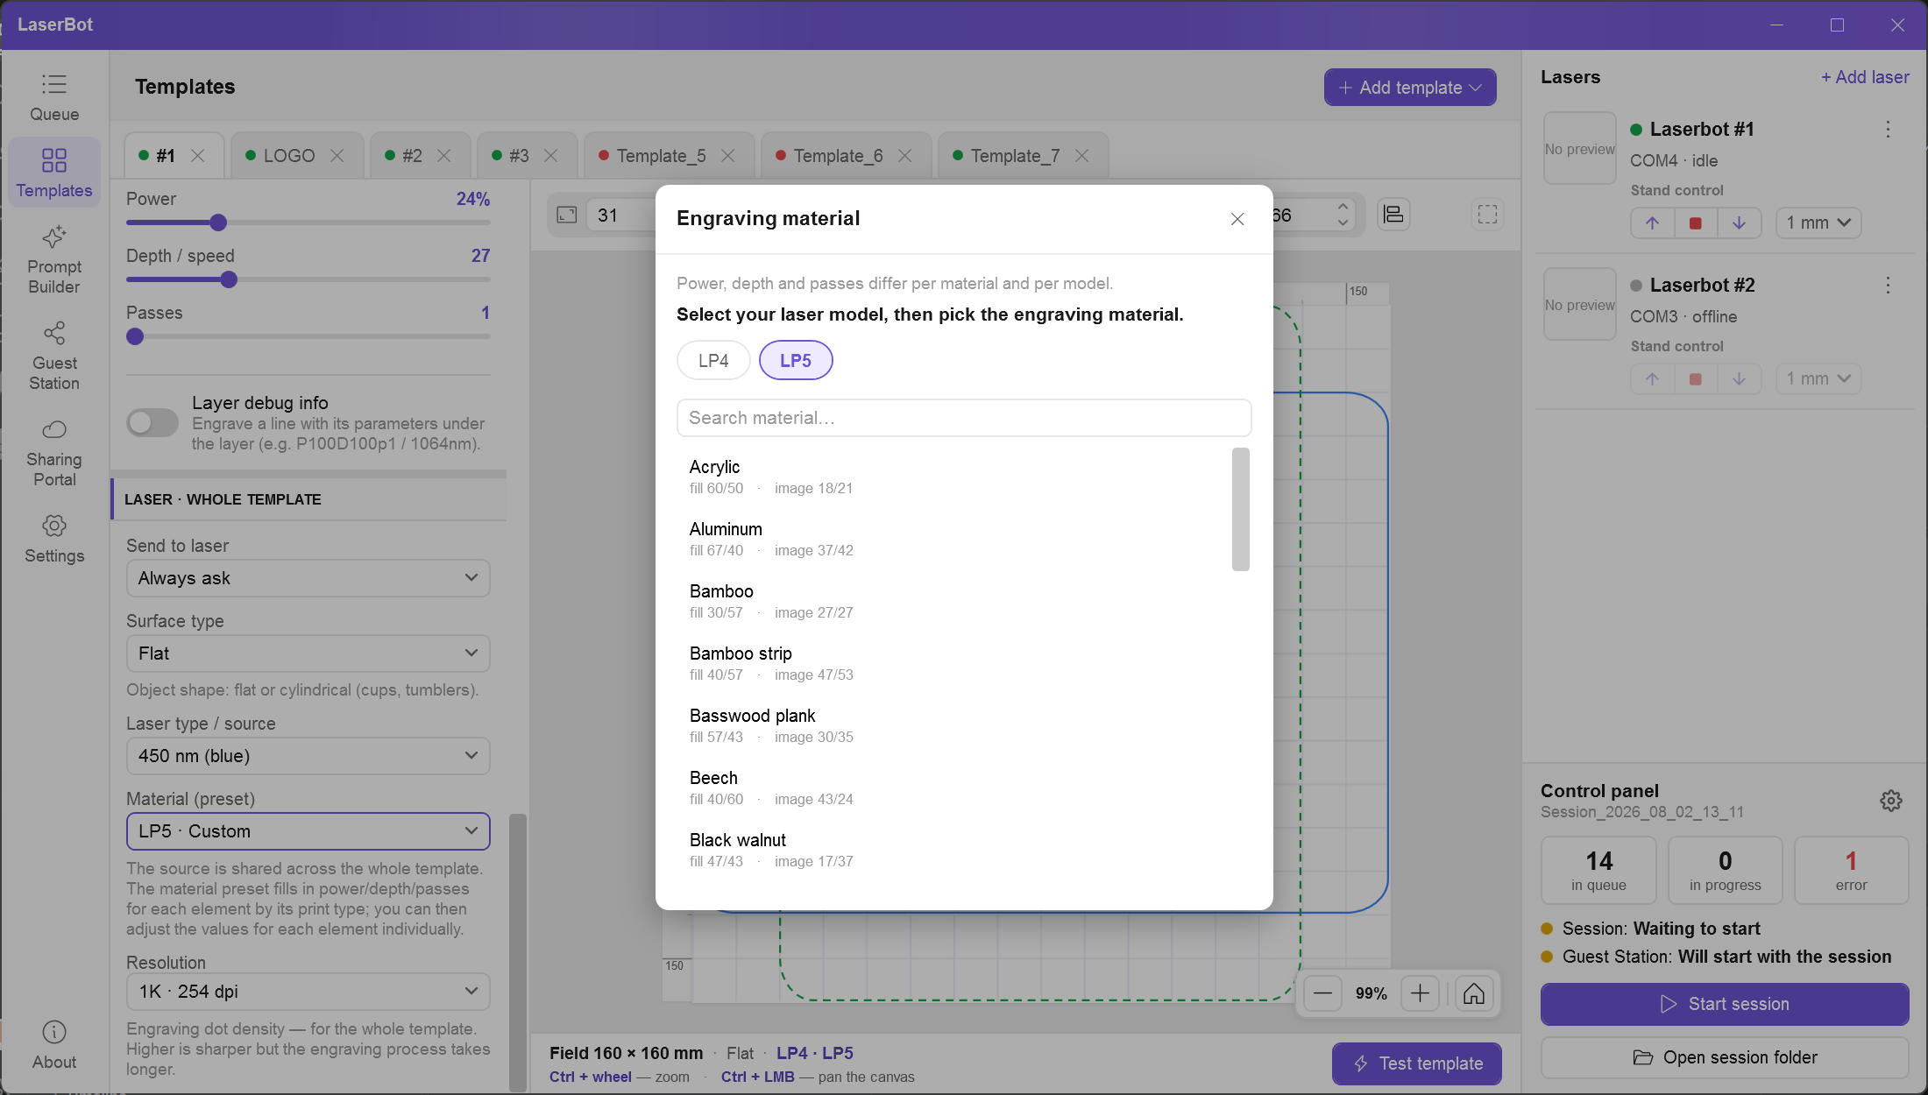Viewport: 1928px width, 1095px height.
Task: Click the Depth / speed slider handle
Action: 229,279
